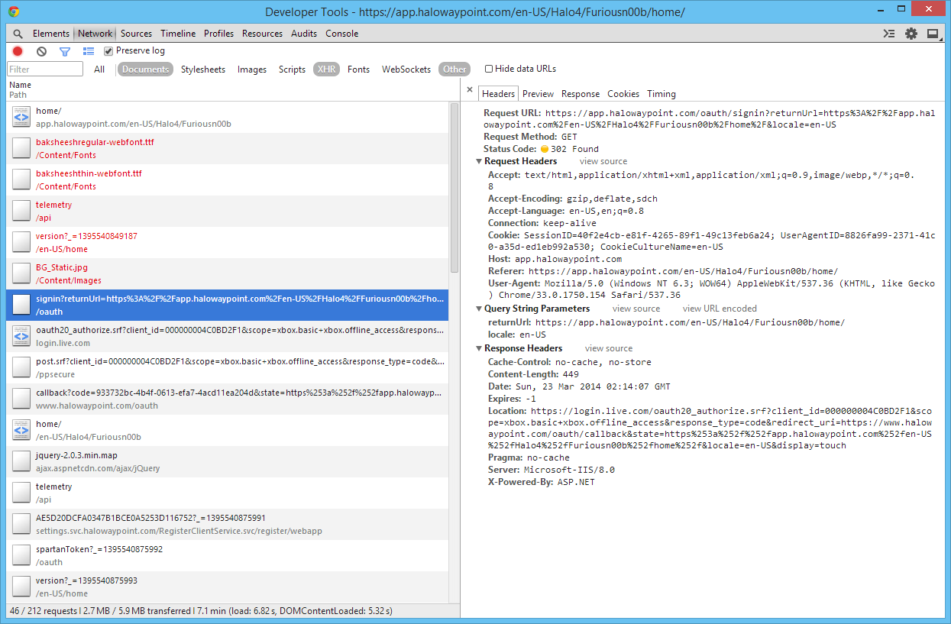The image size is (951, 624).
Task: Select the highlighted signin?returnUrl request
Action: pyautogui.click(x=228, y=305)
